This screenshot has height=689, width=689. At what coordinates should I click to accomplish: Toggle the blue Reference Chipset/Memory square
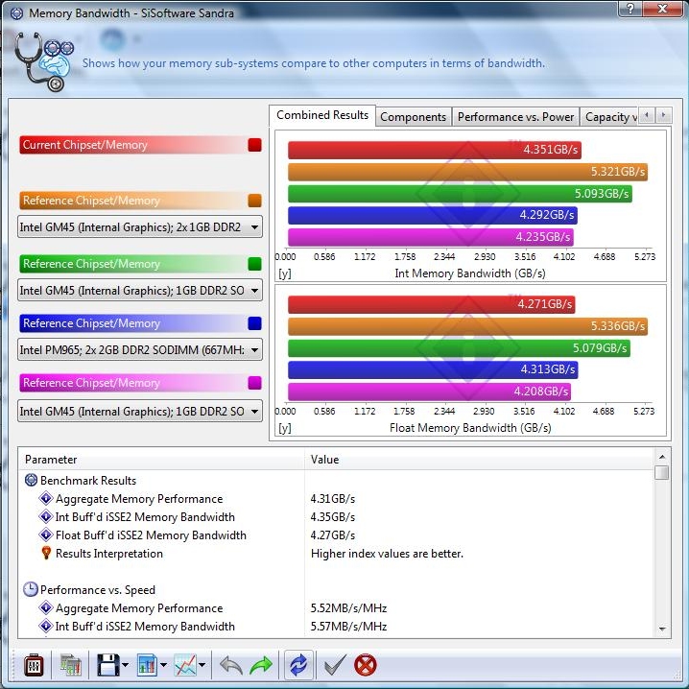255,323
